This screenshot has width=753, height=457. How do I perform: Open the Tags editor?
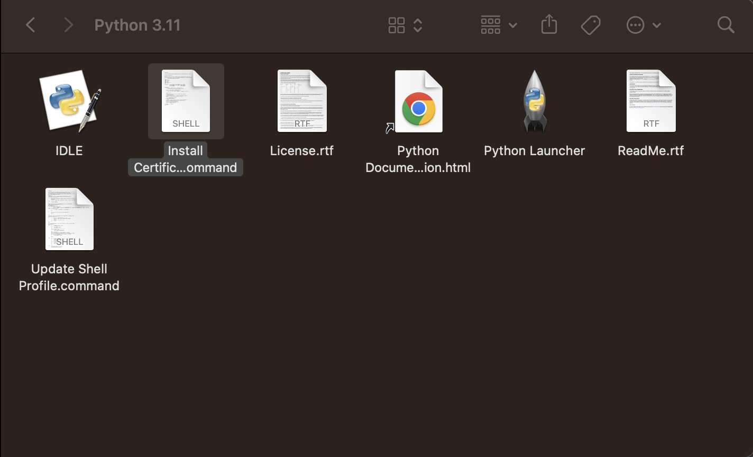tap(591, 25)
